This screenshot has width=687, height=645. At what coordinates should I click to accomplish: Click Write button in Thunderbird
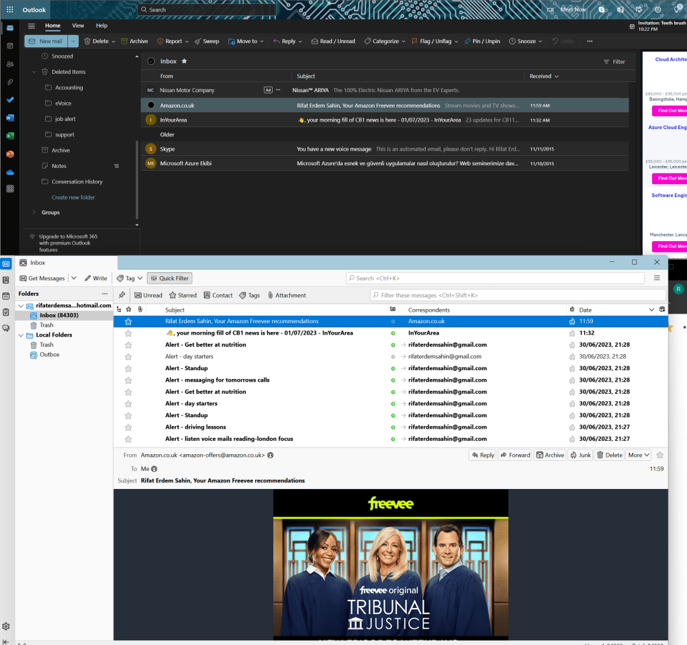click(96, 278)
